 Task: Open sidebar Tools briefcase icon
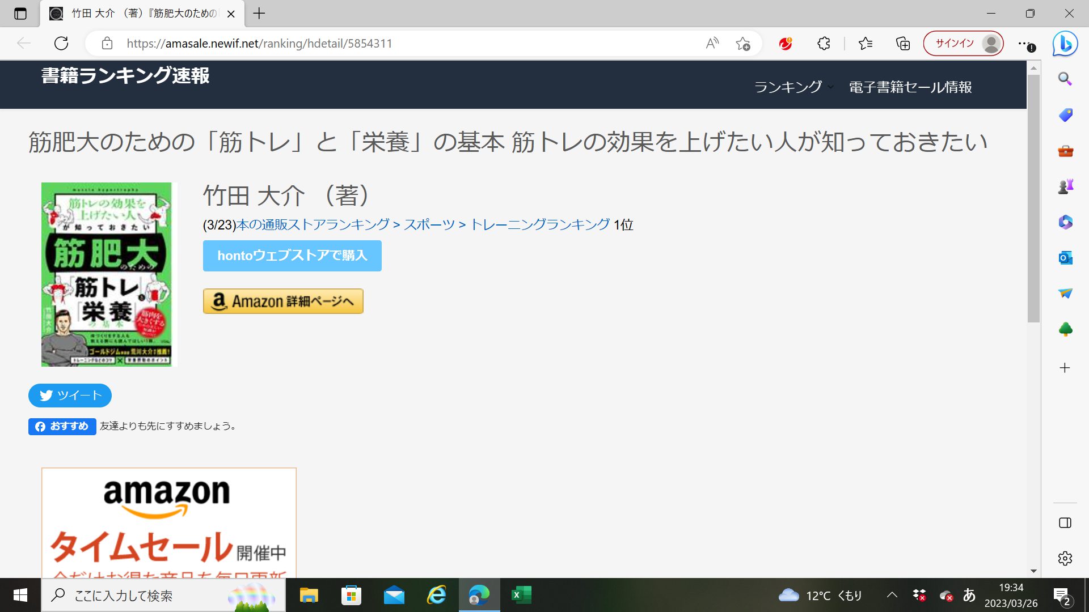1065,151
